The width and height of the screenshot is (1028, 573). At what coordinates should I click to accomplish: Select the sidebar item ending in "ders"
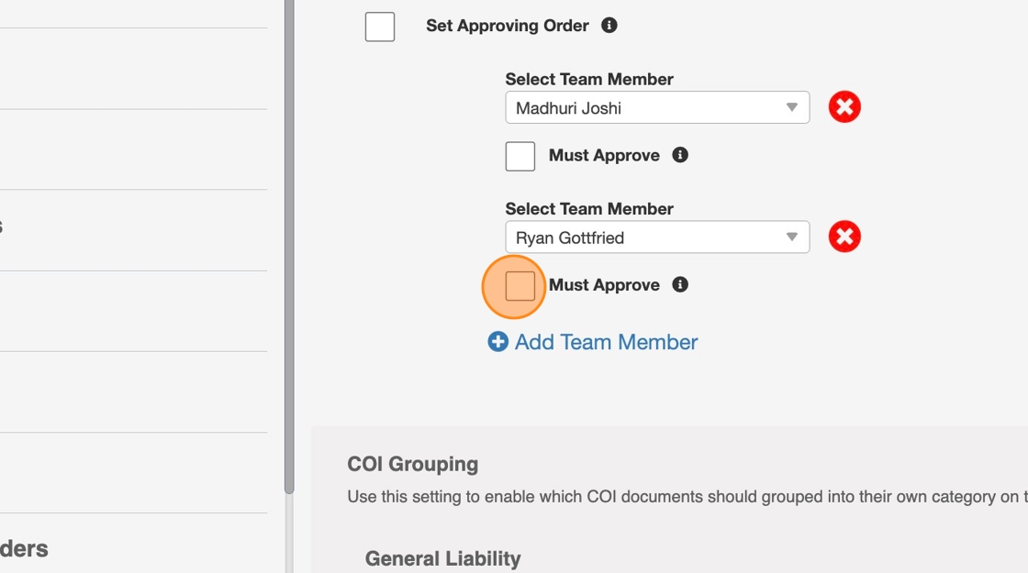[25, 548]
